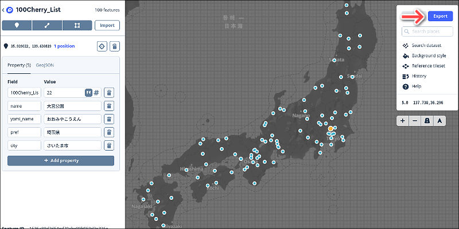
Task: Zoom out the map with minus button
Action: click(415, 121)
